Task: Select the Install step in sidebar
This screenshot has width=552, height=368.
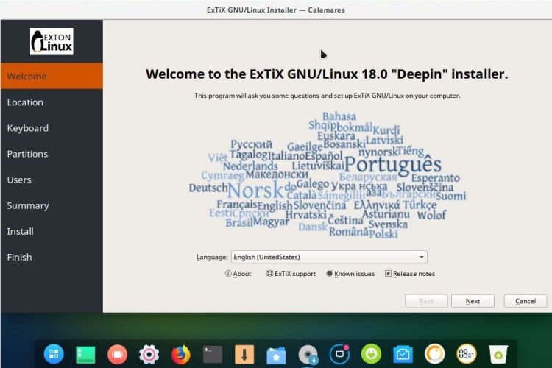Action: tap(52, 231)
